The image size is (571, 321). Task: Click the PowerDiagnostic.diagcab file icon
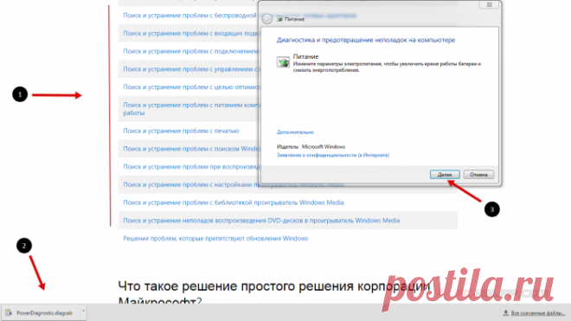coord(9,312)
